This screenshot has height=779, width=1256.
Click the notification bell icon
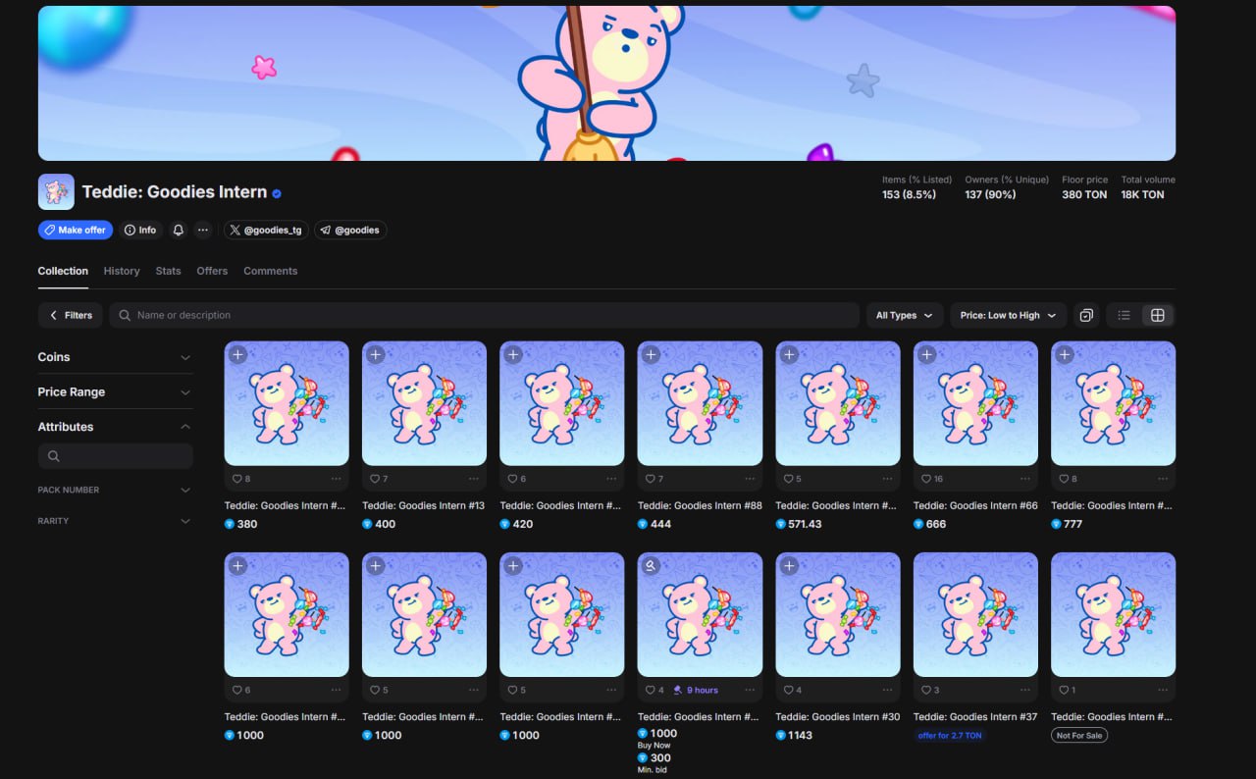point(179,231)
